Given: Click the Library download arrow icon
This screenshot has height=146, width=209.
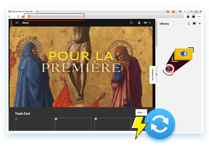Looking at the screenshot, I should click(x=189, y=23).
